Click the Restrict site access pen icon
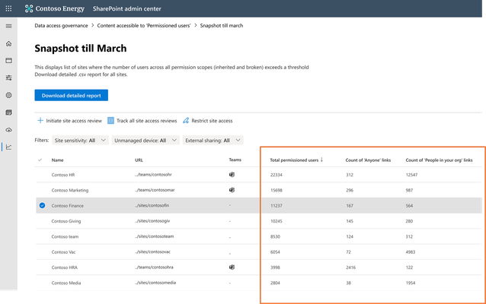486x304 pixels. tap(186, 121)
